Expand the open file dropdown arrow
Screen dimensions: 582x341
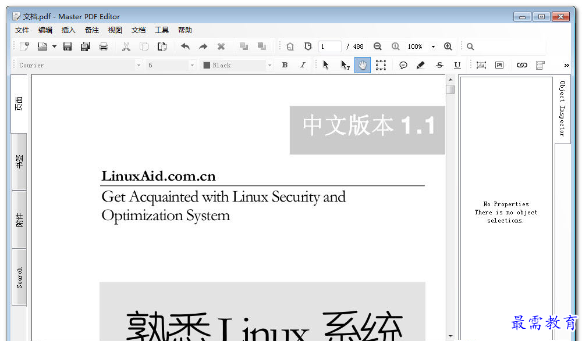pyautogui.click(x=54, y=46)
